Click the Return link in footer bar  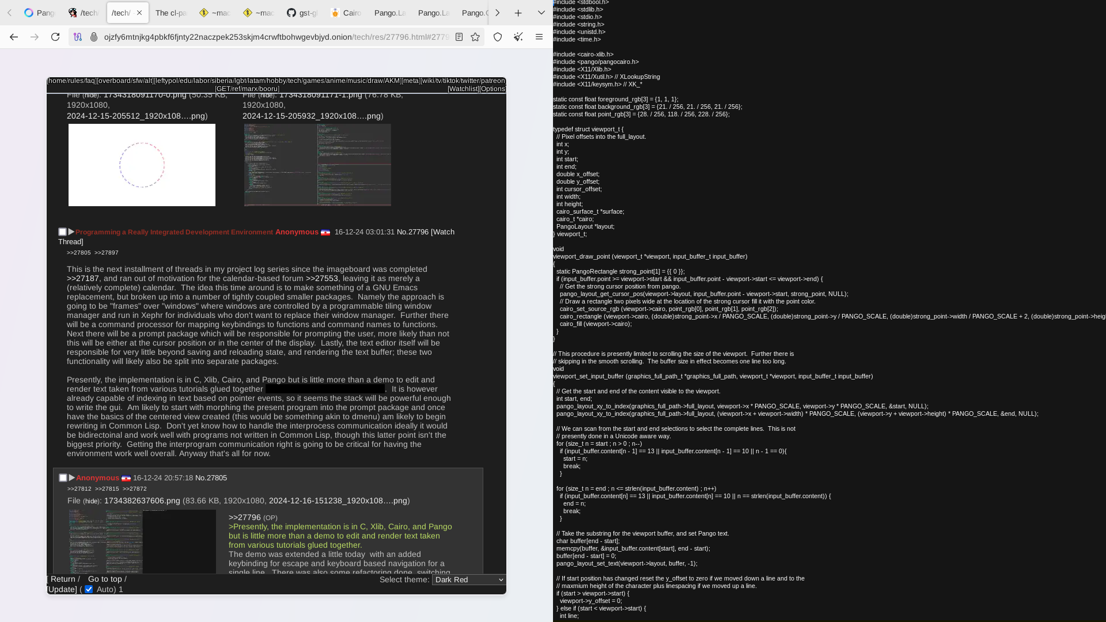(x=63, y=579)
